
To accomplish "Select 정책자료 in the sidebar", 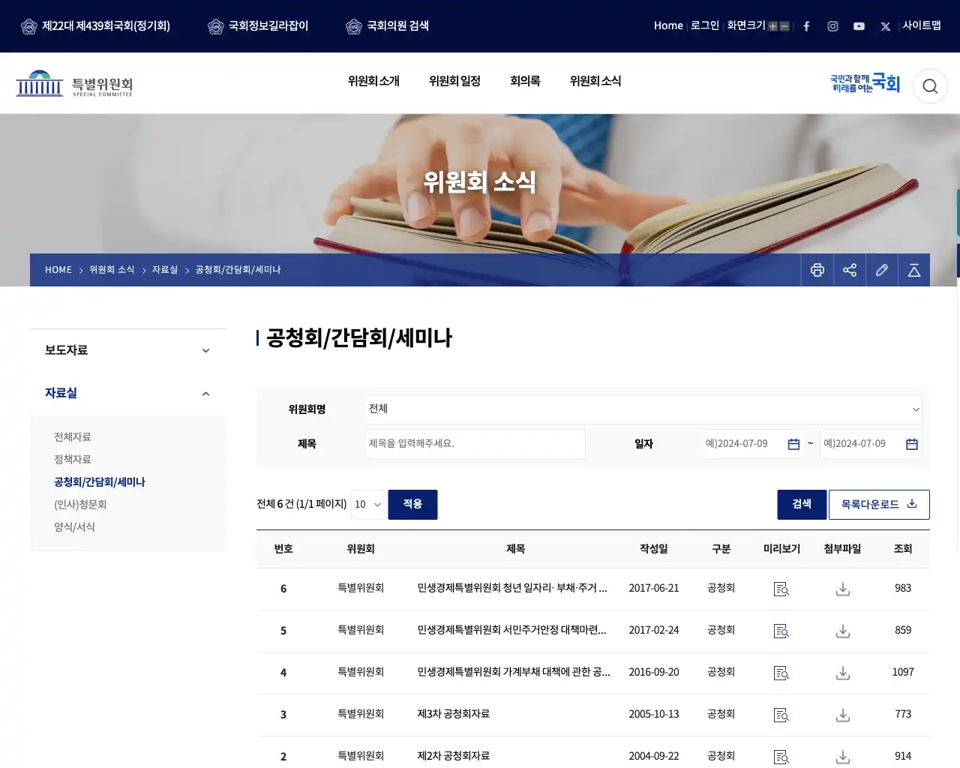I will click(73, 460).
